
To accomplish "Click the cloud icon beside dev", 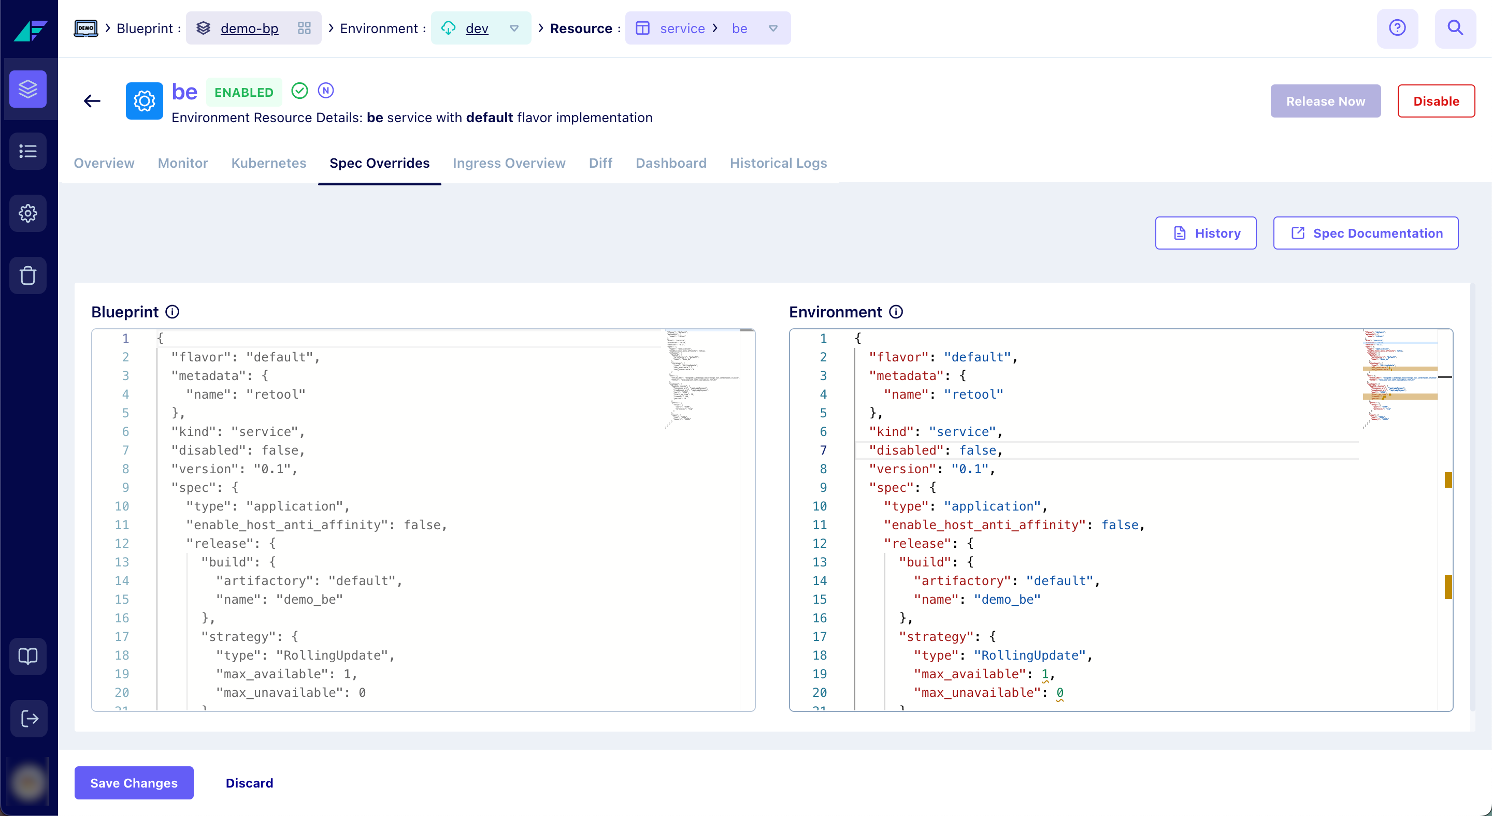I will tap(448, 28).
